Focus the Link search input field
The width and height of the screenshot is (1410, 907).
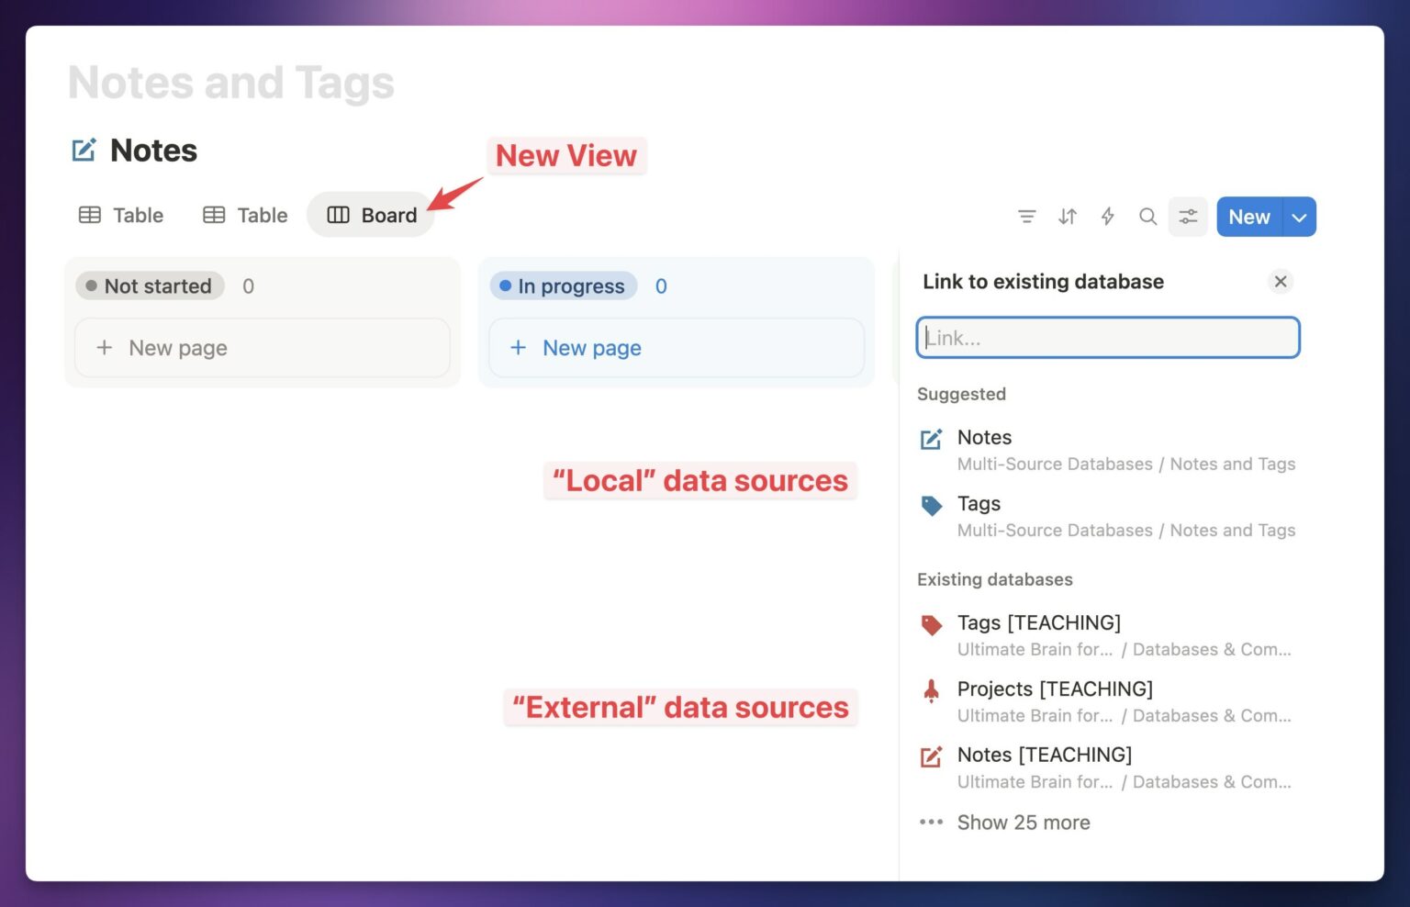tap(1108, 338)
